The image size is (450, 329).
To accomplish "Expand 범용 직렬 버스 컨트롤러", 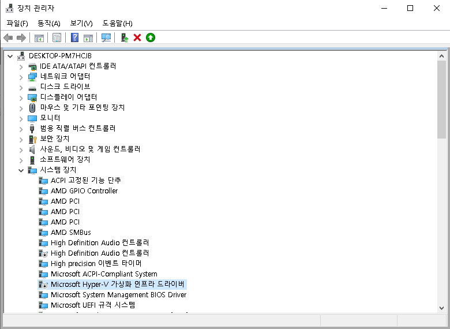I will coord(21,129).
